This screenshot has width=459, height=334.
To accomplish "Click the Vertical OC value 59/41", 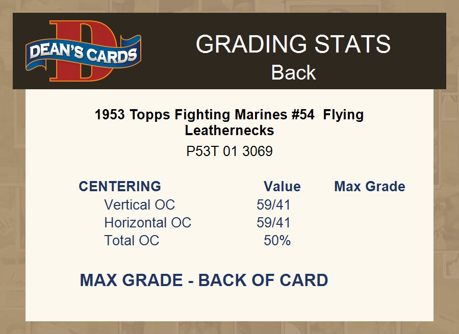I will (x=273, y=204).
